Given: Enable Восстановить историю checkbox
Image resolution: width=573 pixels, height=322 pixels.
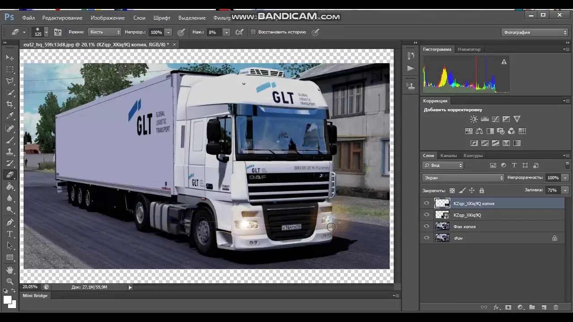Looking at the screenshot, I should click(x=253, y=32).
